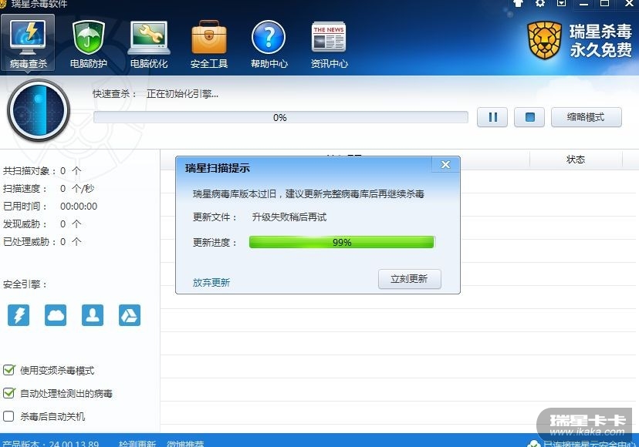
Task: Click the cloud security center connected status
Action: point(583,443)
